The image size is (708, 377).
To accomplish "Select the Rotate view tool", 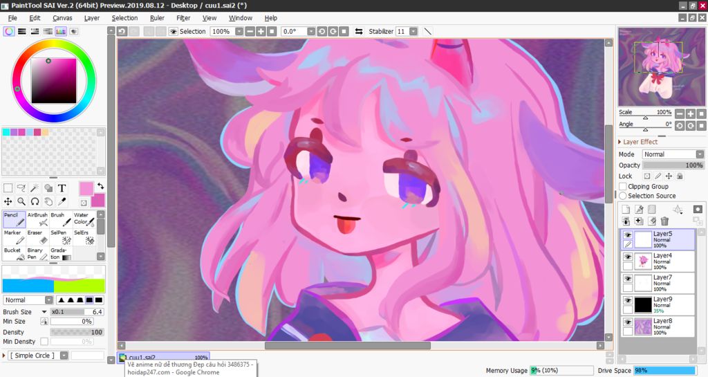I will coord(35,201).
